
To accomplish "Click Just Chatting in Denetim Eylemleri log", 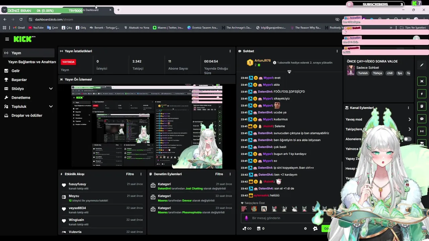I will tap(194, 188).
